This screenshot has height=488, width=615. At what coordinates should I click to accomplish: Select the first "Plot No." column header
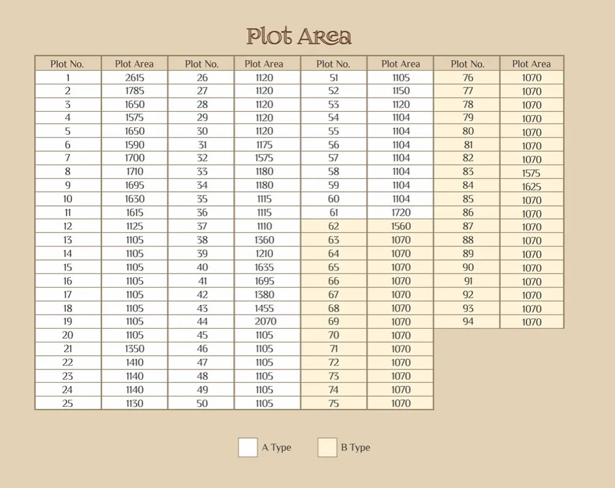68,64
